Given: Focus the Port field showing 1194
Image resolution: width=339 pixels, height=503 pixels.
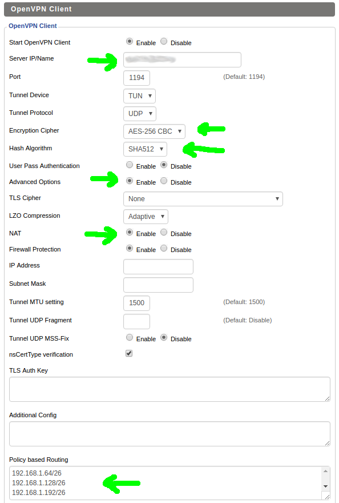Looking at the screenshot, I should (x=136, y=78).
